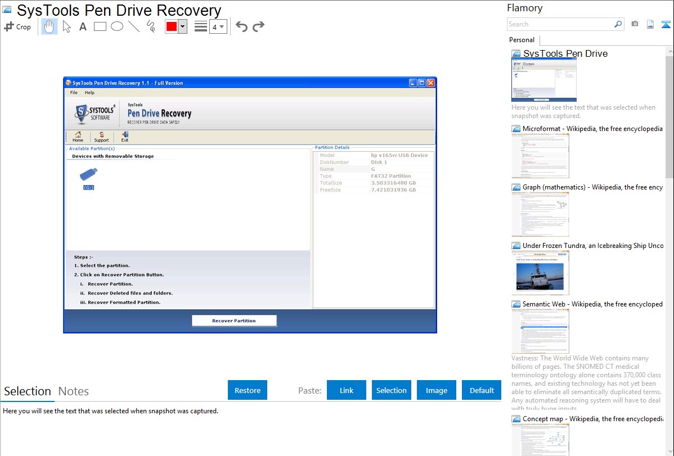Switch to the Notes tab

(x=74, y=391)
